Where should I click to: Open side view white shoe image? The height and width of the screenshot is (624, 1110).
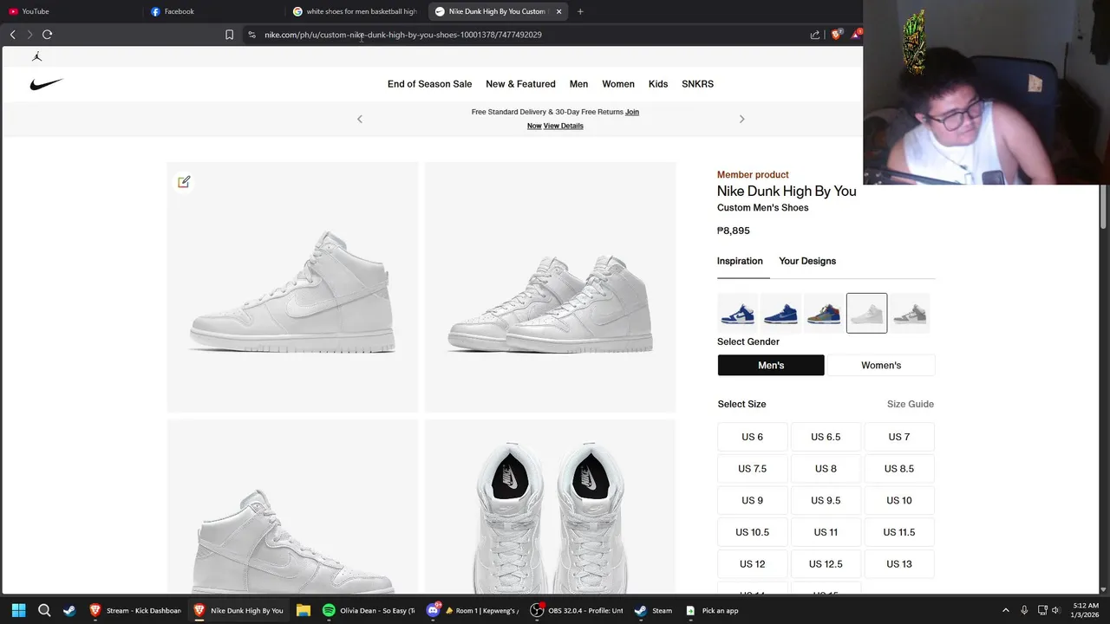(292, 287)
